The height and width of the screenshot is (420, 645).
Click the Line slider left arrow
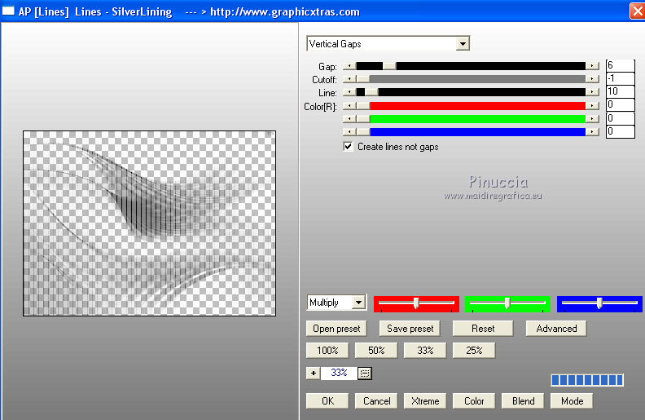[349, 92]
